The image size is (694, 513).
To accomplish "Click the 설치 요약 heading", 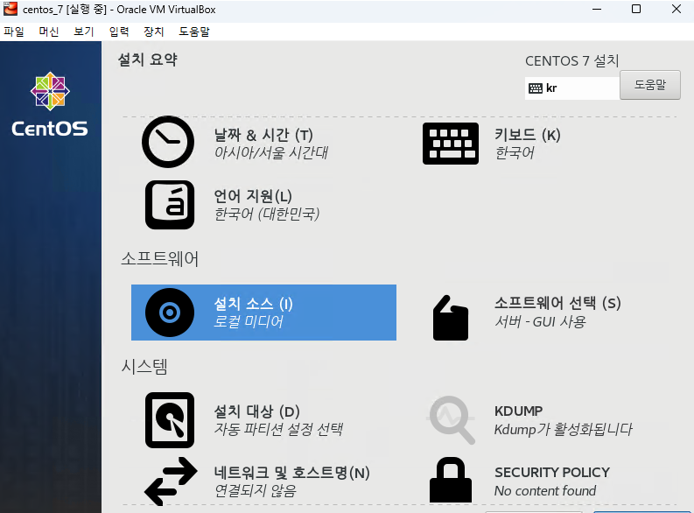I will [147, 60].
